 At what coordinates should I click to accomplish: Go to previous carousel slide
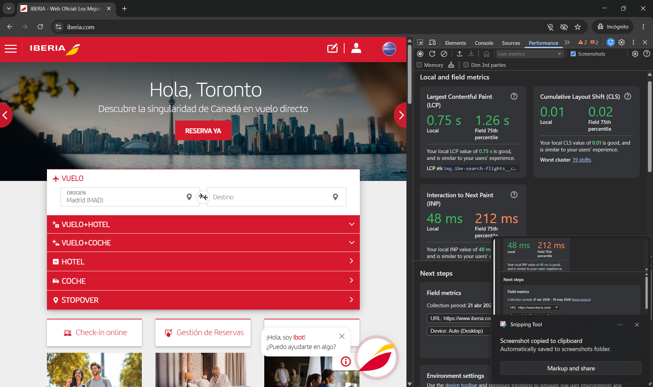tap(5, 115)
